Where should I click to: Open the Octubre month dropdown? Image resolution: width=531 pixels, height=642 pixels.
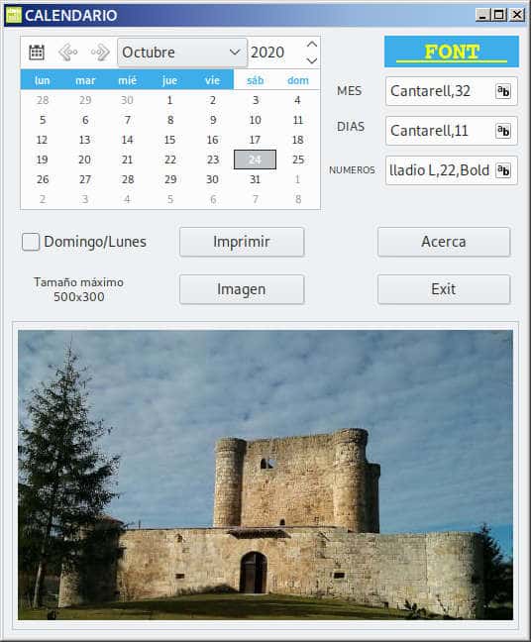pos(182,53)
